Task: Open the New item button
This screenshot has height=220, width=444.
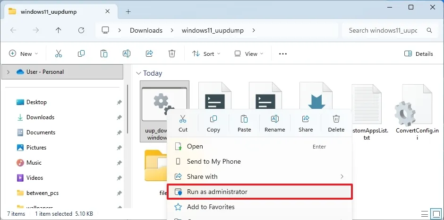Action: click(x=23, y=54)
